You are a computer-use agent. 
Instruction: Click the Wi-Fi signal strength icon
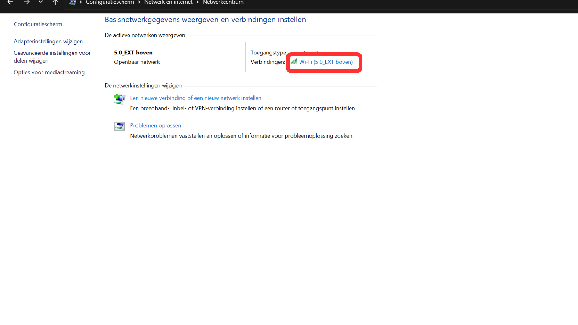(294, 62)
